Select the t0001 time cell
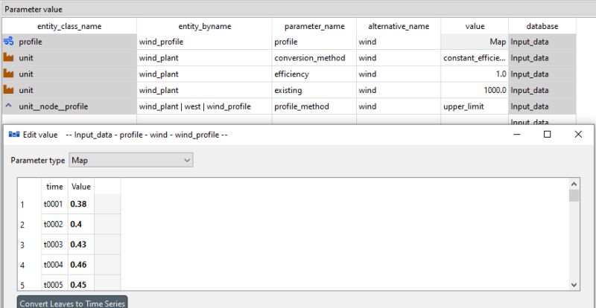This screenshot has width=596, height=308. coord(54,204)
